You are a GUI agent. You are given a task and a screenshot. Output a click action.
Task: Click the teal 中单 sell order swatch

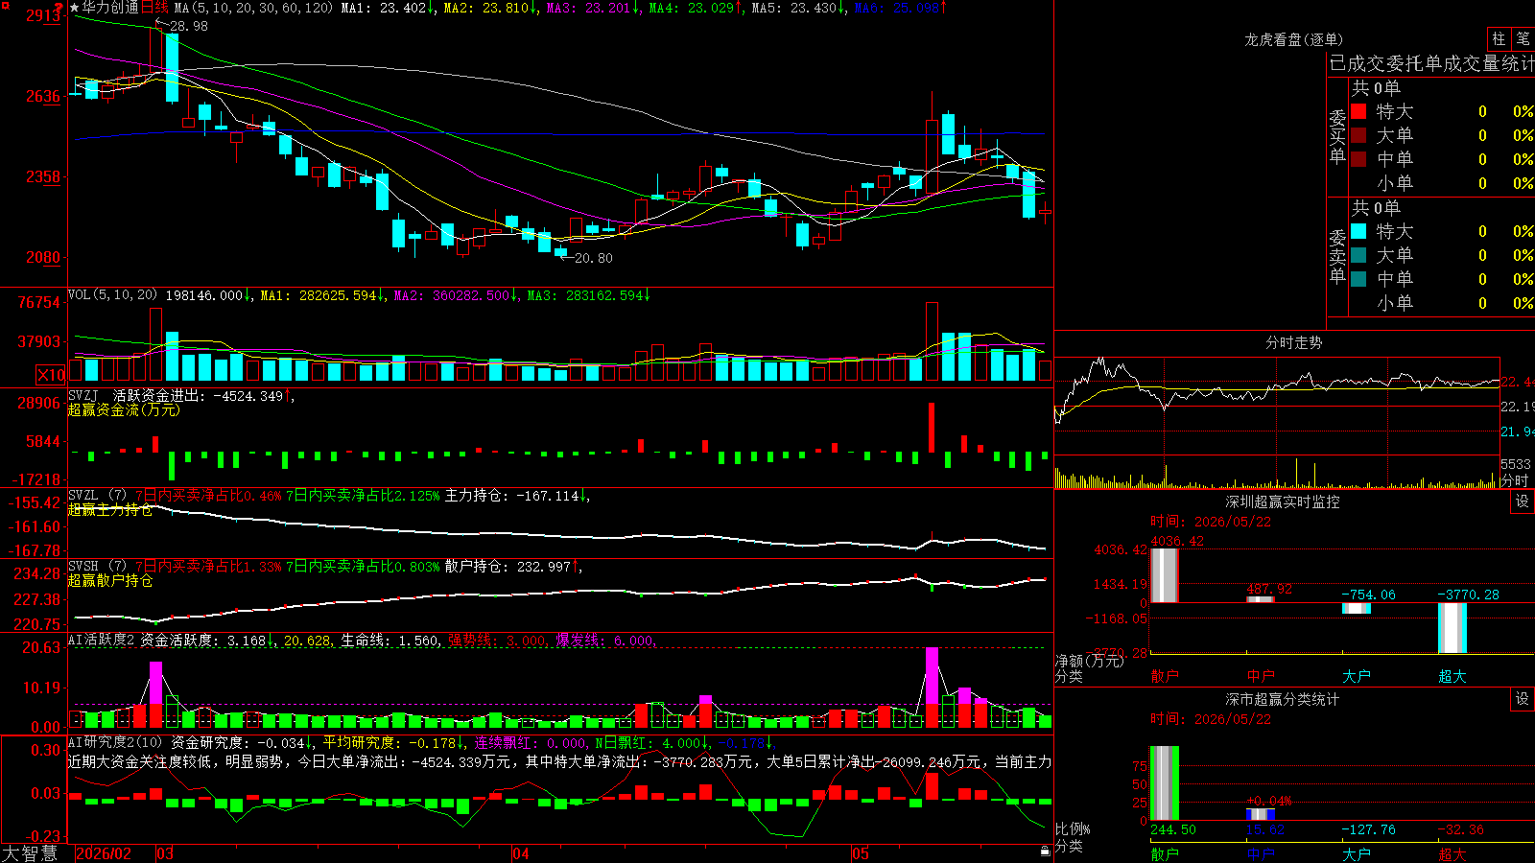pos(1358,279)
